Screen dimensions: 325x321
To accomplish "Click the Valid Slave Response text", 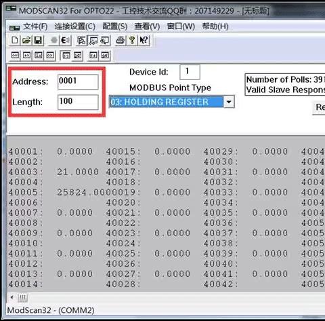I will click(x=286, y=90).
